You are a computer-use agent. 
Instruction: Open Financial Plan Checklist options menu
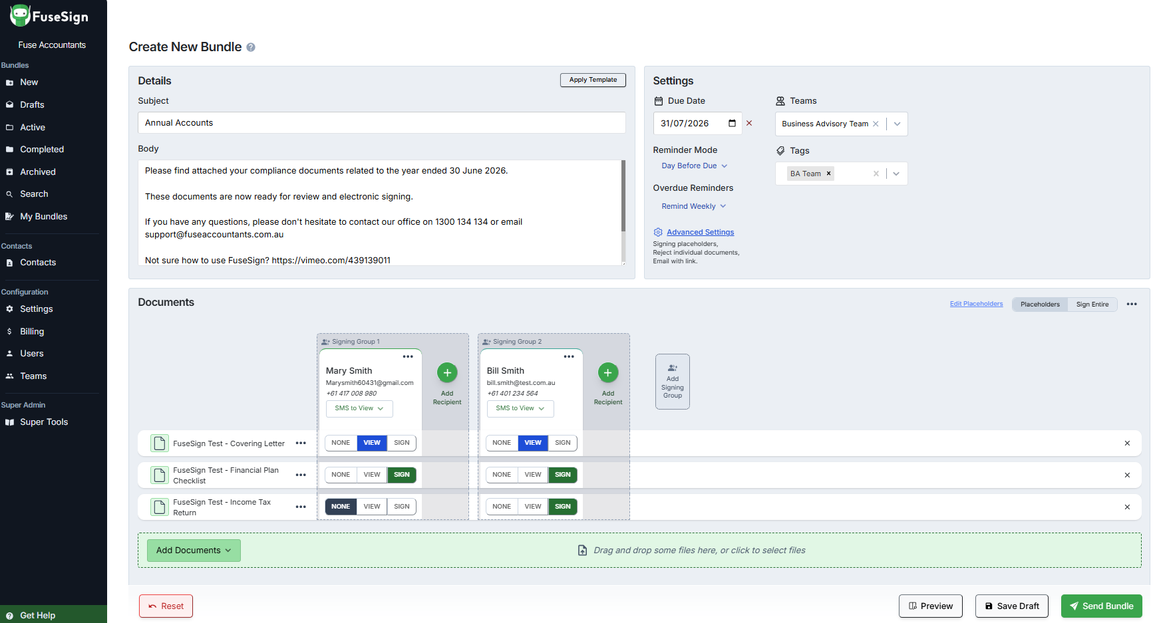301,475
